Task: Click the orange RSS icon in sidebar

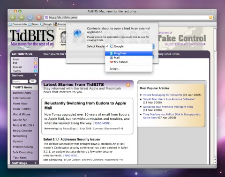Action: [36, 63]
